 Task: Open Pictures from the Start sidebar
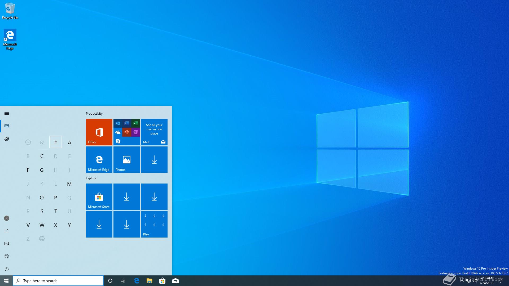pos(7,244)
